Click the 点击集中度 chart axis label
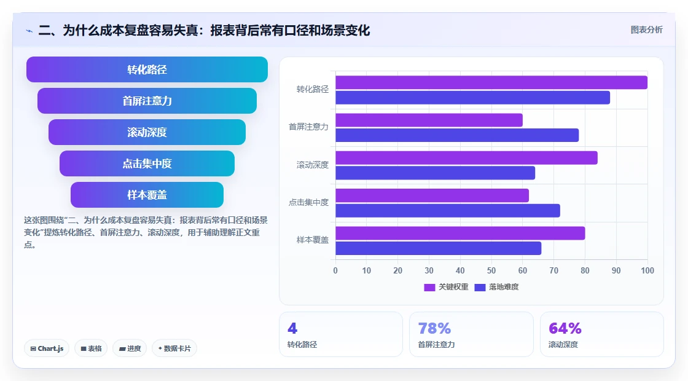The width and height of the screenshot is (688, 381). pyautogui.click(x=308, y=202)
